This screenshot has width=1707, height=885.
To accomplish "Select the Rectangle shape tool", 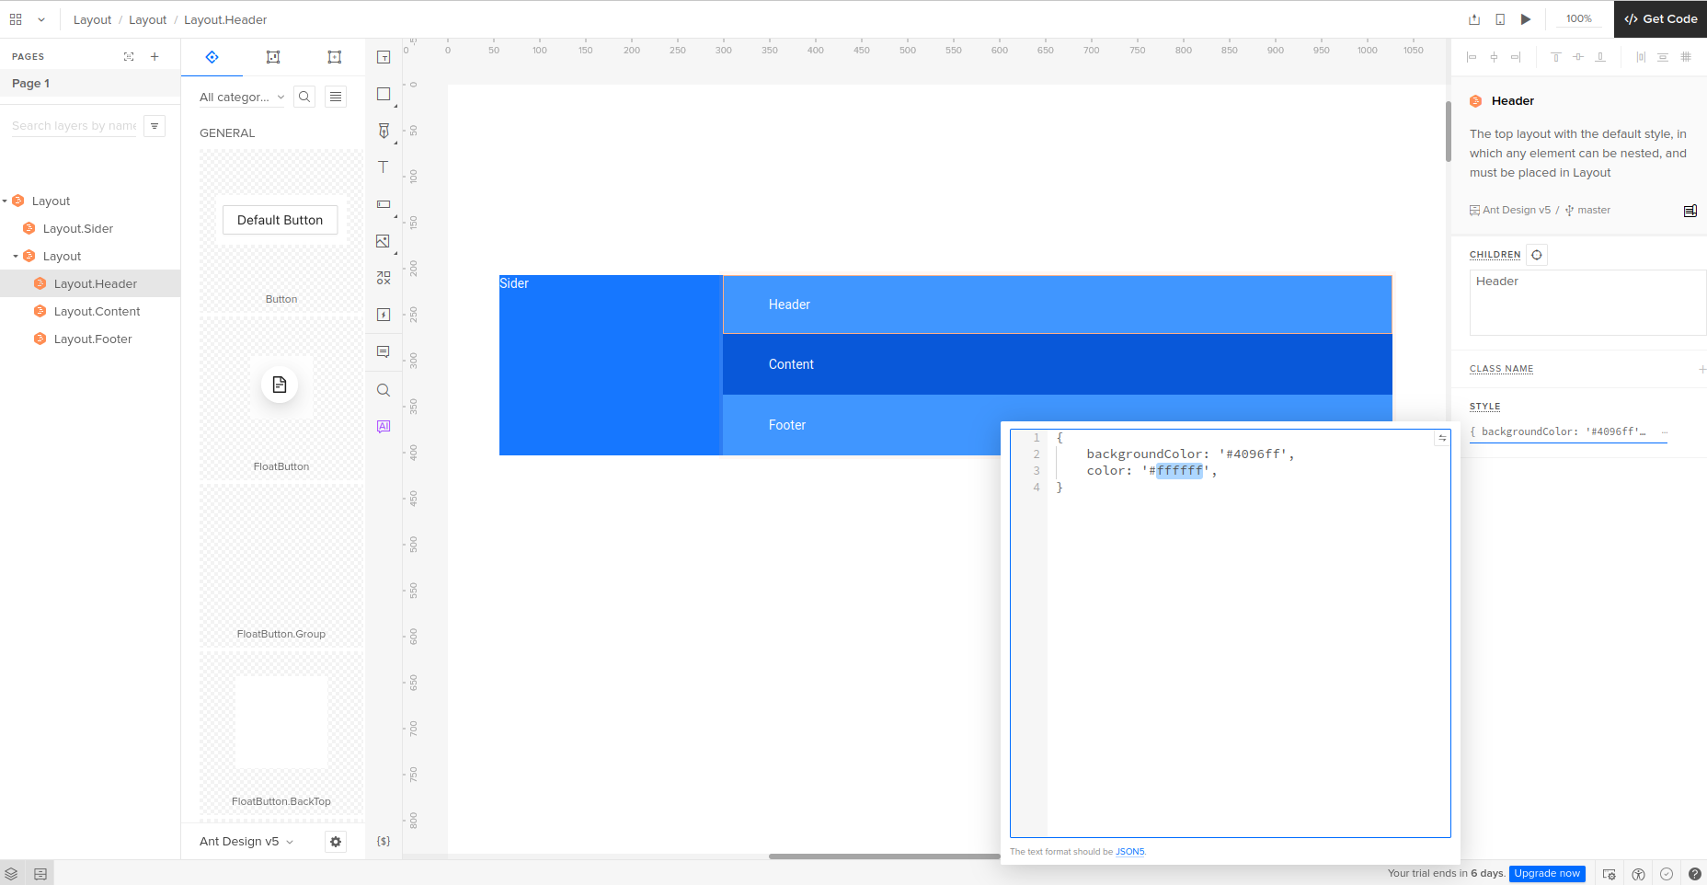I will pyautogui.click(x=384, y=94).
